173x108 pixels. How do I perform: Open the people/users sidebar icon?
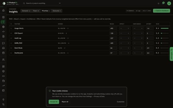(3, 60)
